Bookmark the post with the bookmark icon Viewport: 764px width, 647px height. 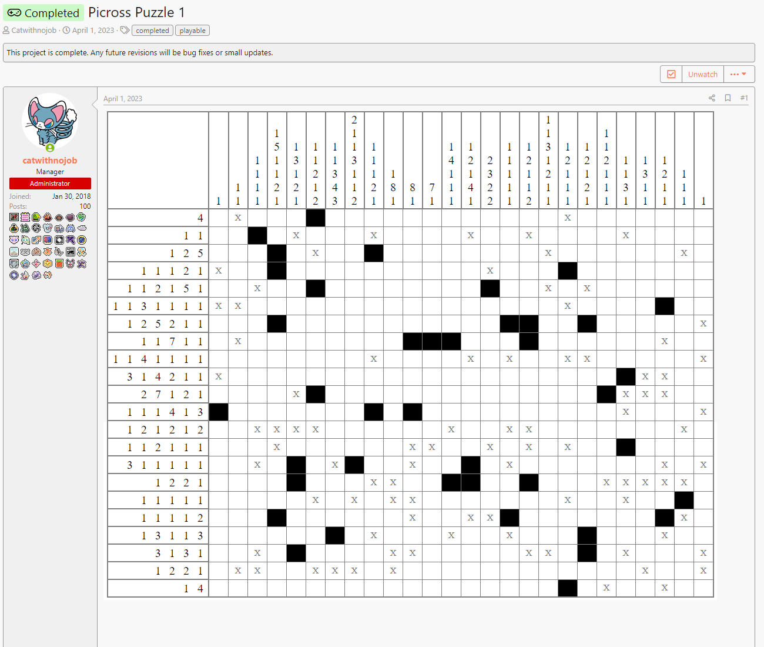coord(728,98)
